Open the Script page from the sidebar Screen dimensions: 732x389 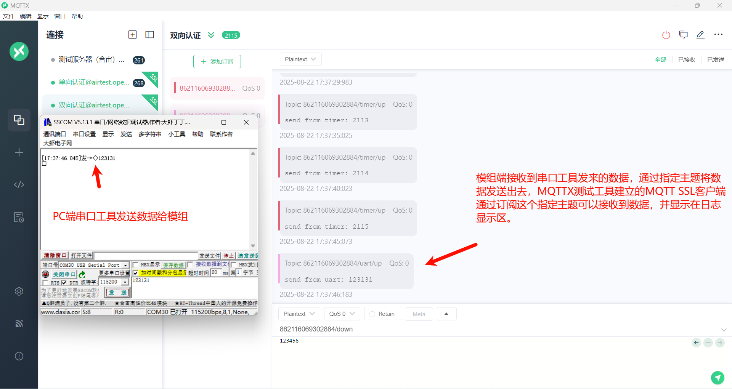tap(19, 185)
